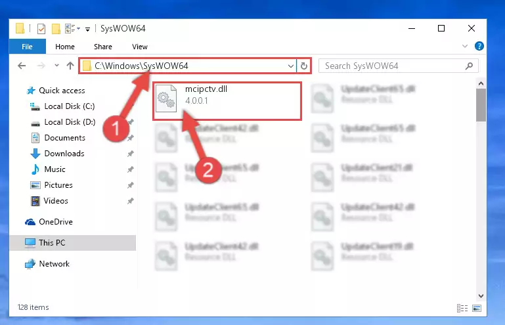Image resolution: width=505 pixels, height=325 pixels.
Task: Open Help with the blue question icon
Action: point(479,46)
